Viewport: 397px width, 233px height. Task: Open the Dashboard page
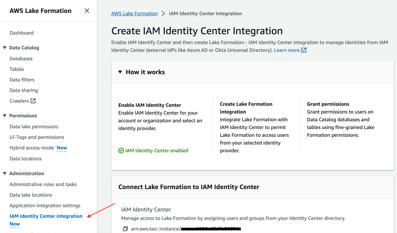coord(22,33)
